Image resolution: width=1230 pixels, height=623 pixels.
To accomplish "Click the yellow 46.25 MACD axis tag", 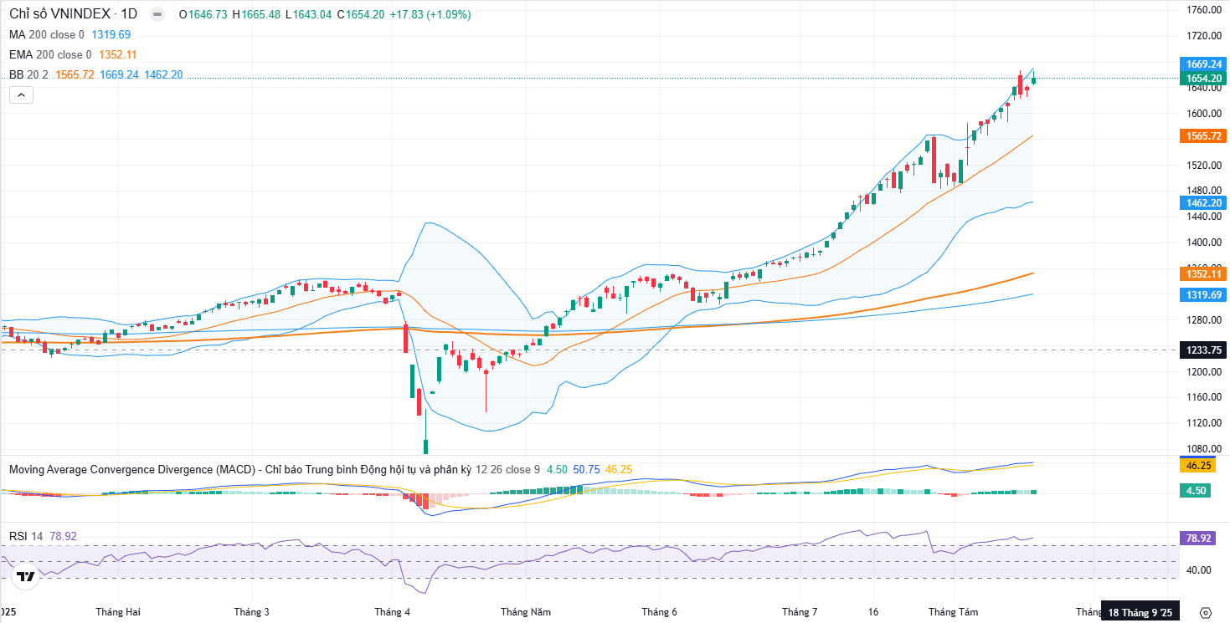I will pyautogui.click(x=1199, y=466).
